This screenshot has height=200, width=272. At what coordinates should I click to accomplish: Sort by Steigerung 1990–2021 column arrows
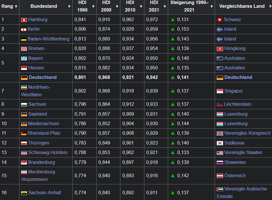point(212,6)
